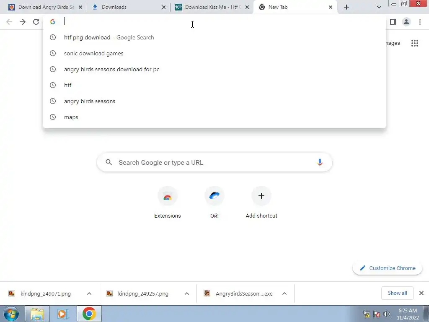Image resolution: width=429 pixels, height=322 pixels.
Task: Click 'Search Google or type a URL' box
Action: tap(214, 162)
